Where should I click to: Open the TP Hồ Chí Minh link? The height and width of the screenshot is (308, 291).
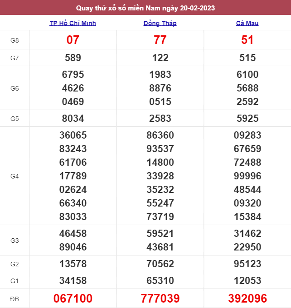pos(73,23)
